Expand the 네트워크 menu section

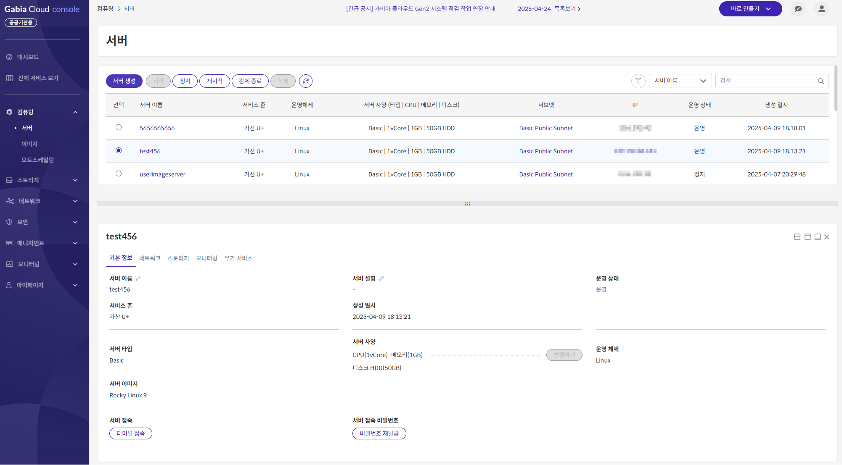coord(75,201)
